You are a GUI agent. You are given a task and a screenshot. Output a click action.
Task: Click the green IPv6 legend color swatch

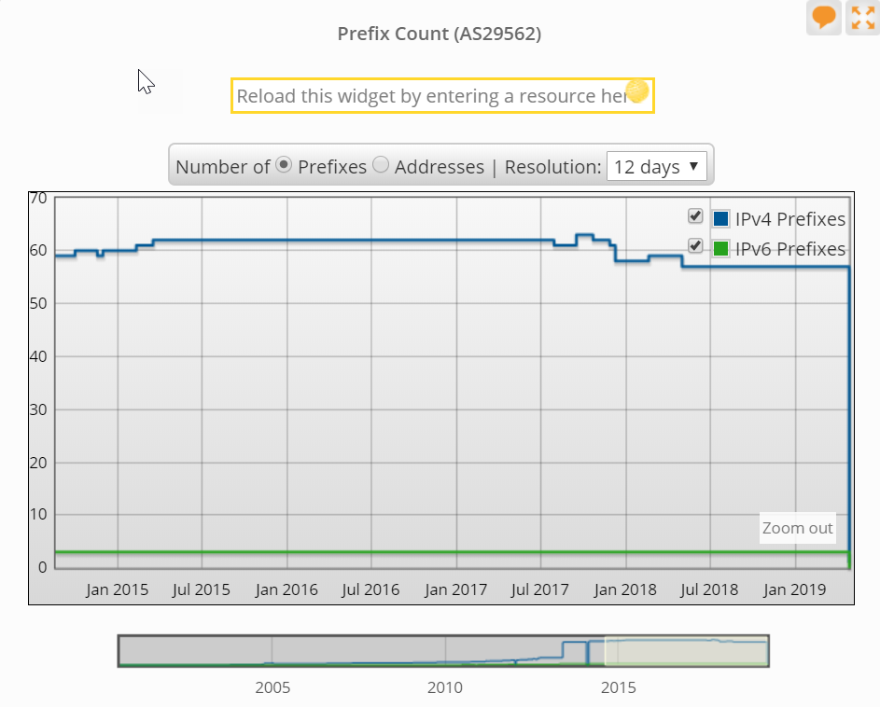click(x=720, y=249)
